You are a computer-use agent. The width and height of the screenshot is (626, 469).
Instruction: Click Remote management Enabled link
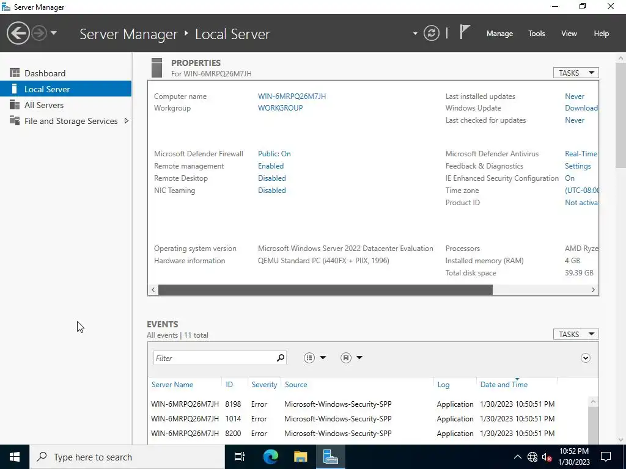[271, 166]
